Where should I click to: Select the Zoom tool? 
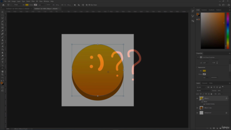click(3, 75)
